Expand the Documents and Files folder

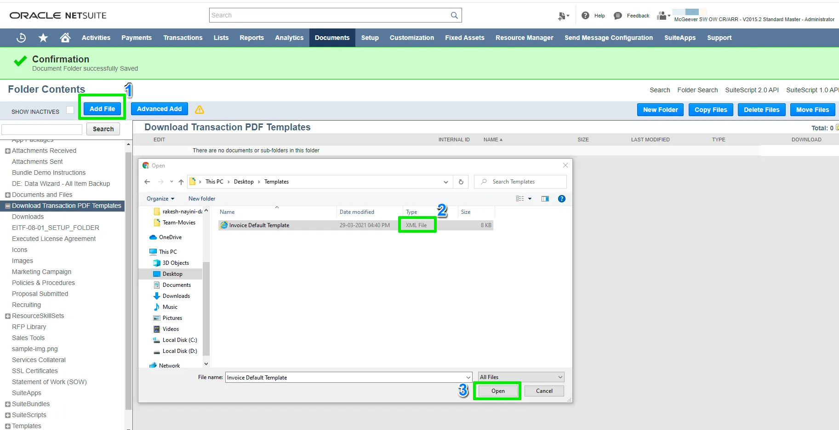[7, 195]
